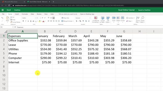Align text left
163x91 pixels.
(49, 21)
